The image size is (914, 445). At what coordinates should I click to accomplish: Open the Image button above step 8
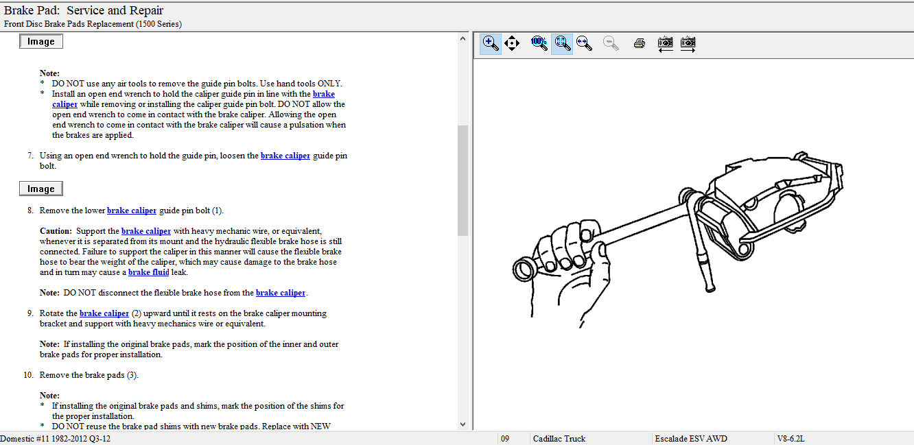click(41, 189)
